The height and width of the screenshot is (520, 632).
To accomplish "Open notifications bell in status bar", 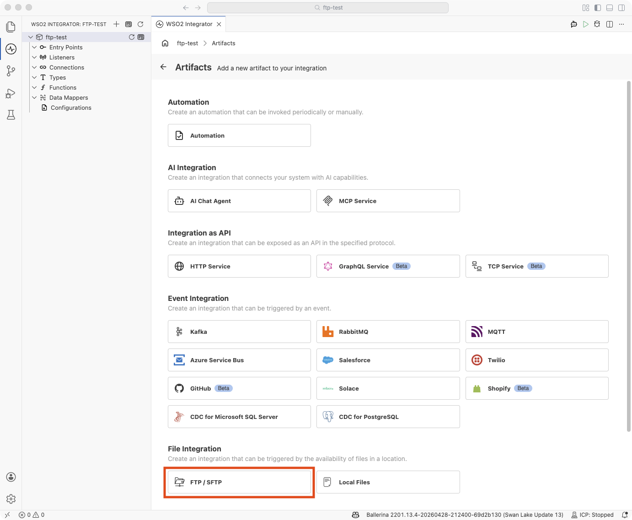I will pos(625,515).
